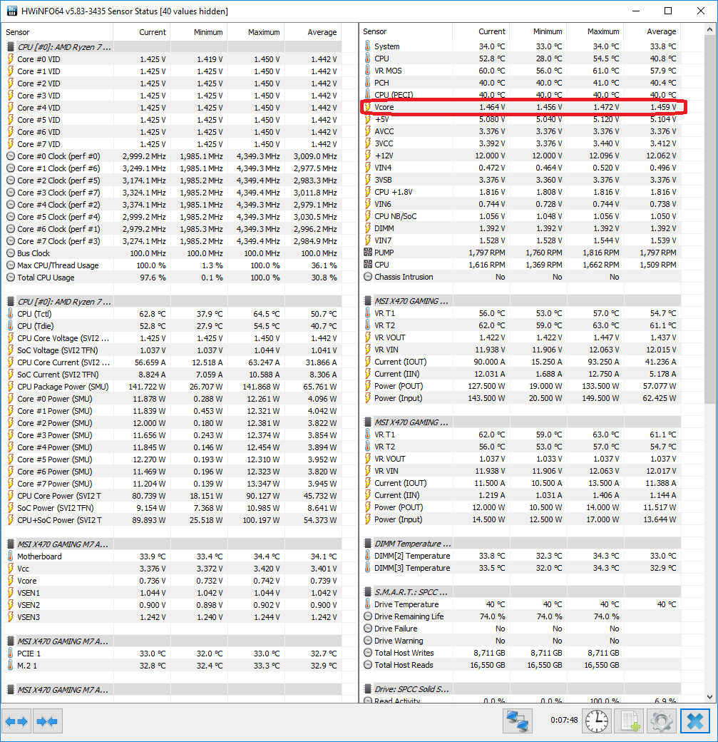Click the icon beside Drive Remaining Life
The width and height of the screenshot is (718, 742).
point(367,616)
